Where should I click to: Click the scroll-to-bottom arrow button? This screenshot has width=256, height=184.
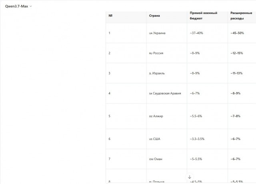pos(190,177)
